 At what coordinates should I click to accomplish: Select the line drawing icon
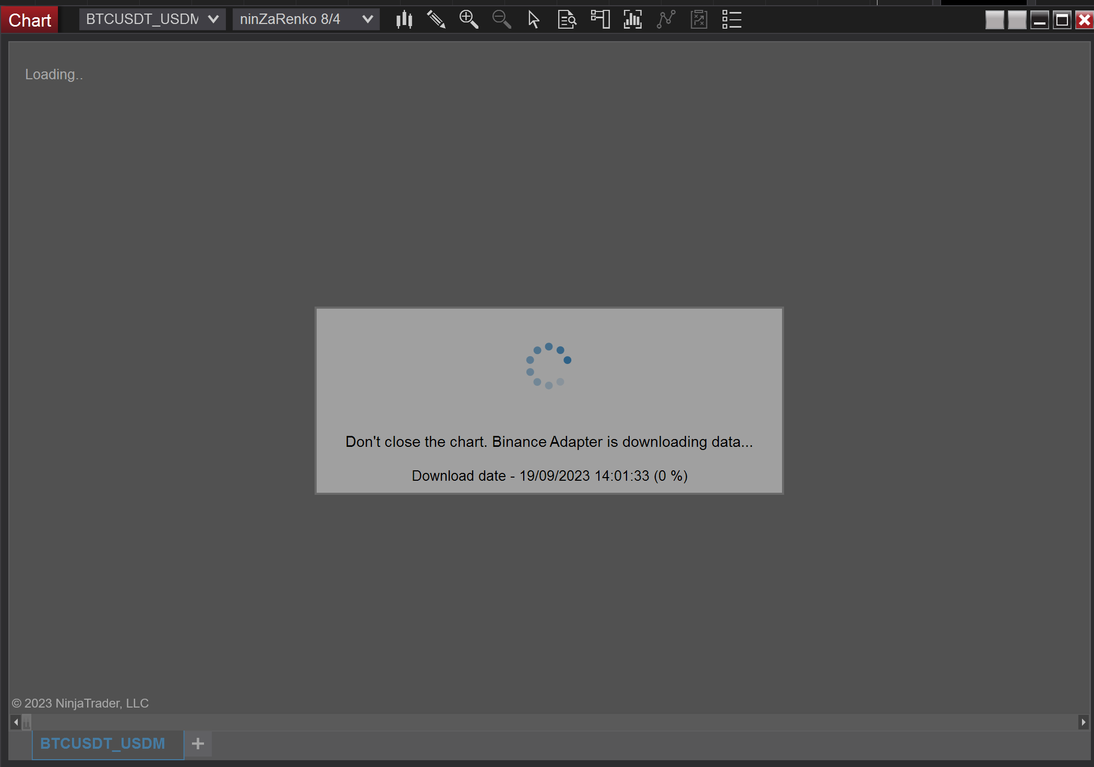(x=666, y=19)
